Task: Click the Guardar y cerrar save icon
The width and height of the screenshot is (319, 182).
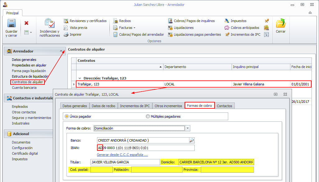Action: 12,24
